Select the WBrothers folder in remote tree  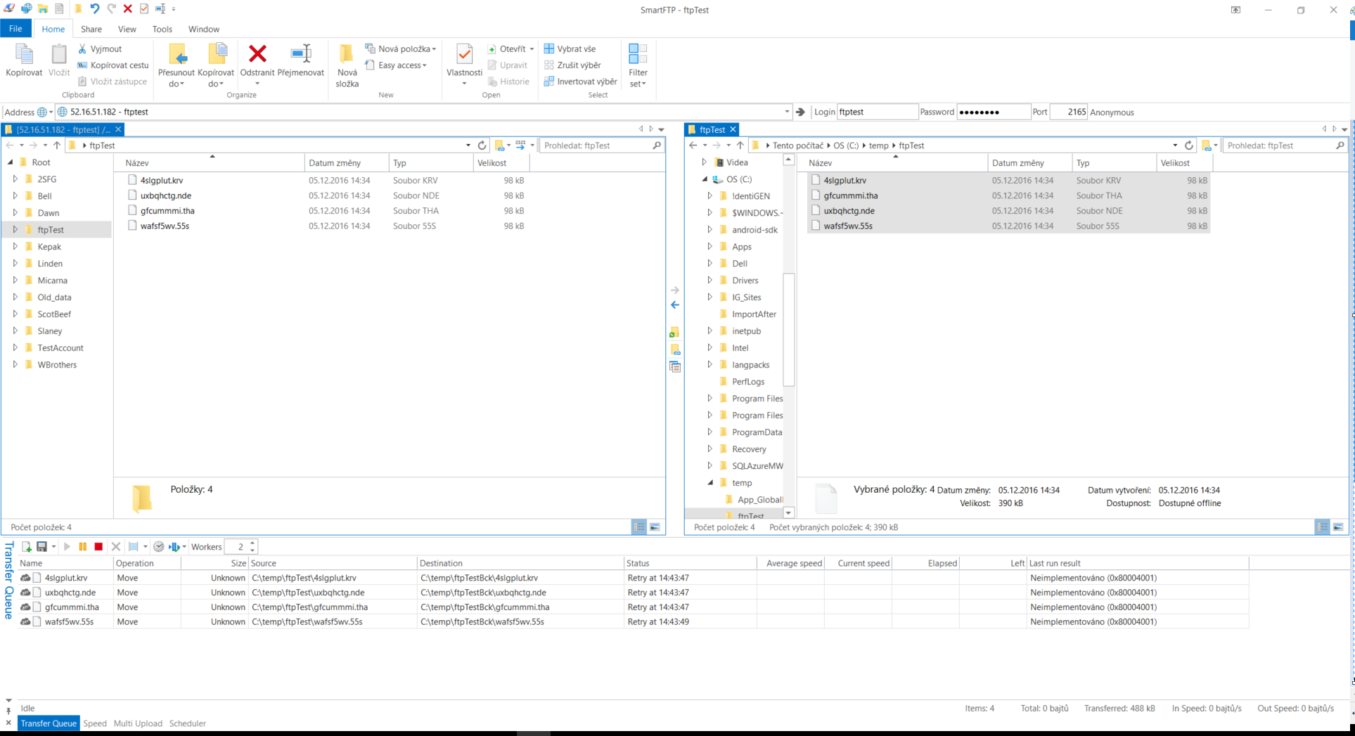coord(57,365)
